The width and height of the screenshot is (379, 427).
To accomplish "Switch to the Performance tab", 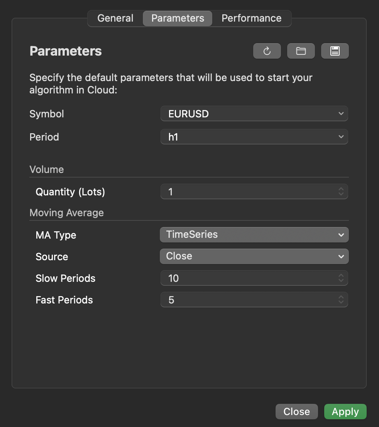I will coord(251,18).
